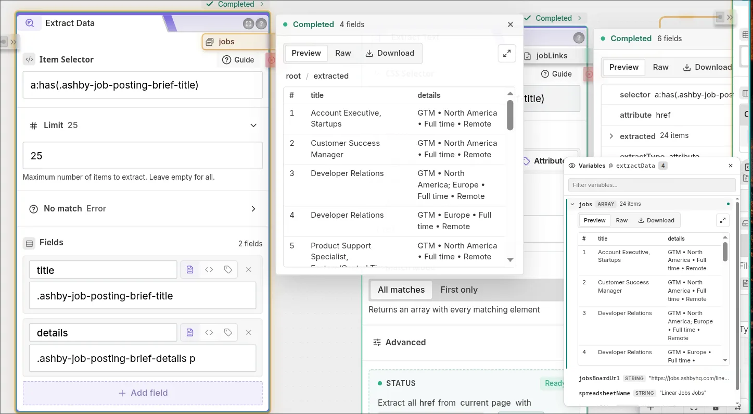Switch to Raw tab in Variables panel
Viewport: 753px width, 414px height.
[622, 220]
